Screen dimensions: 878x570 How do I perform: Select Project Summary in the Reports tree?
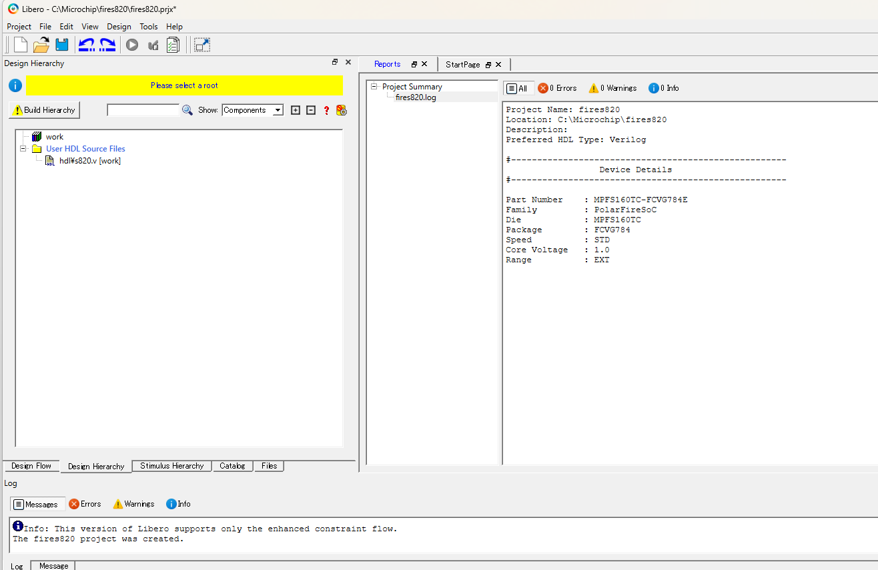412,87
